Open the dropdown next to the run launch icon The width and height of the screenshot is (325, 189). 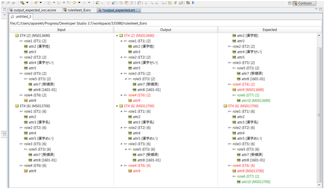tap(27, 3)
